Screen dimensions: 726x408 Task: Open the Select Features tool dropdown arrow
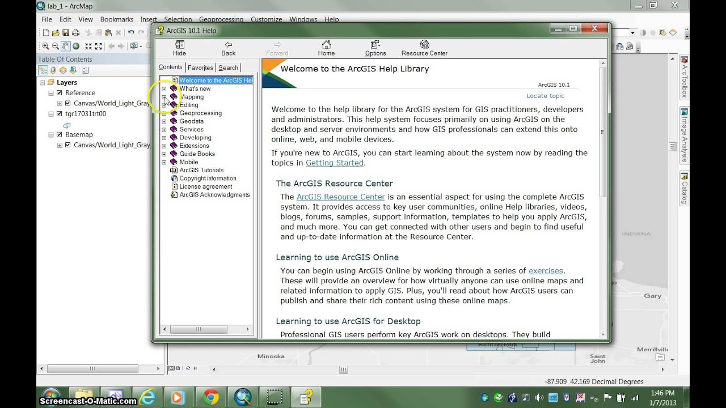[141, 46]
